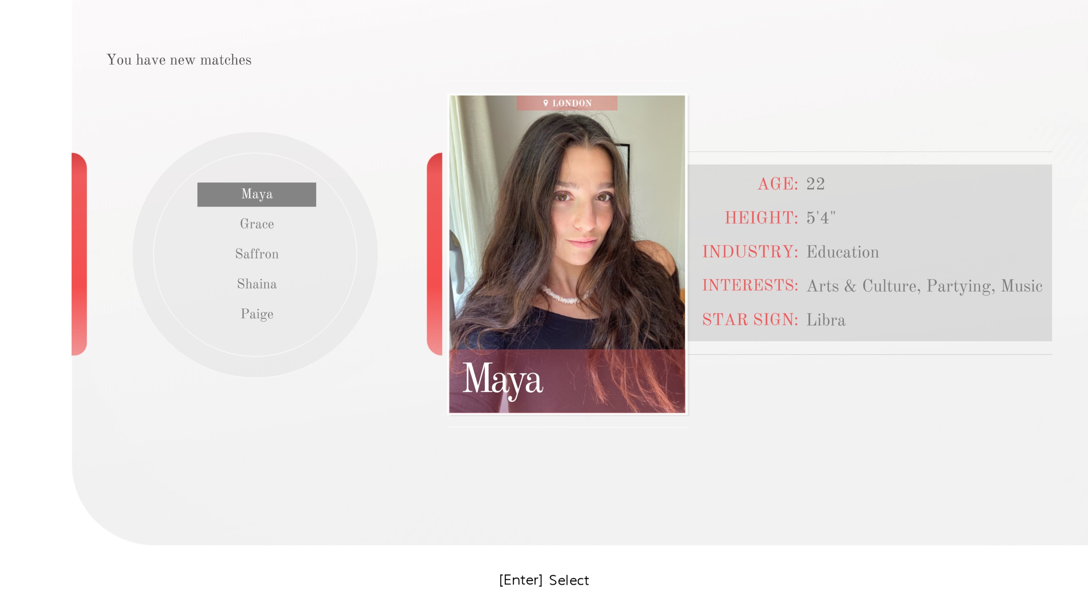Click the Enter Select prompt
Screen dimensions: 1088x612
pyautogui.click(x=544, y=580)
